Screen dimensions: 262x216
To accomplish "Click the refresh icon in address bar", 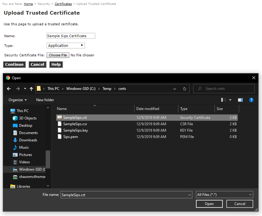I will pyautogui.click(x=184, y=89).
